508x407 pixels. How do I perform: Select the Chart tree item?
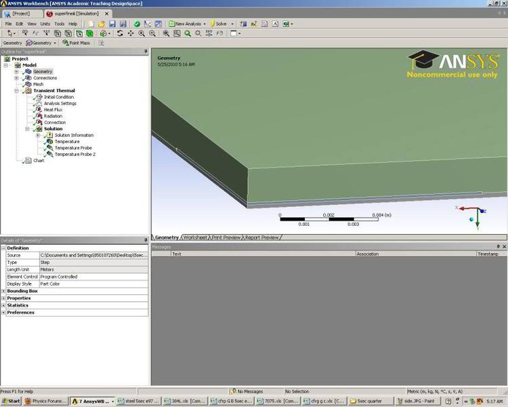click(x=38, y=161)
